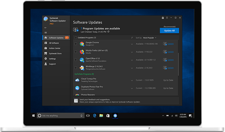Open the Software Updates section
This screenshot has width=225, height=132.
pyautogui.click(x=56, y=38)
